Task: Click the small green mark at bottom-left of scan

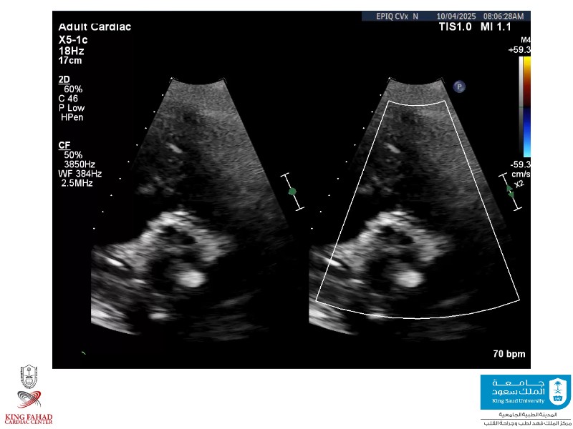Action: 84,352
